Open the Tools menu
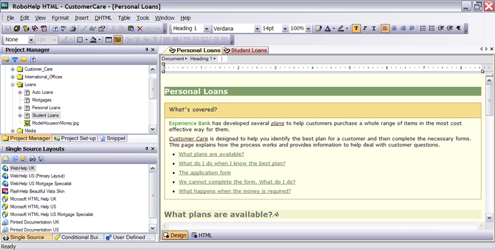 click(x=142, y=18)
